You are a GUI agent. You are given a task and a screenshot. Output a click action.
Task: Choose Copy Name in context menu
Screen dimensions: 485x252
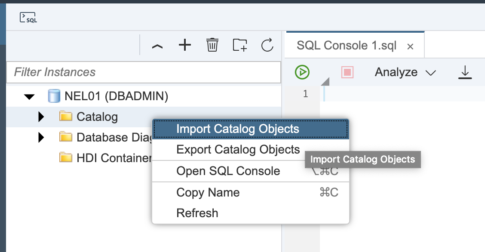point(208,193)
